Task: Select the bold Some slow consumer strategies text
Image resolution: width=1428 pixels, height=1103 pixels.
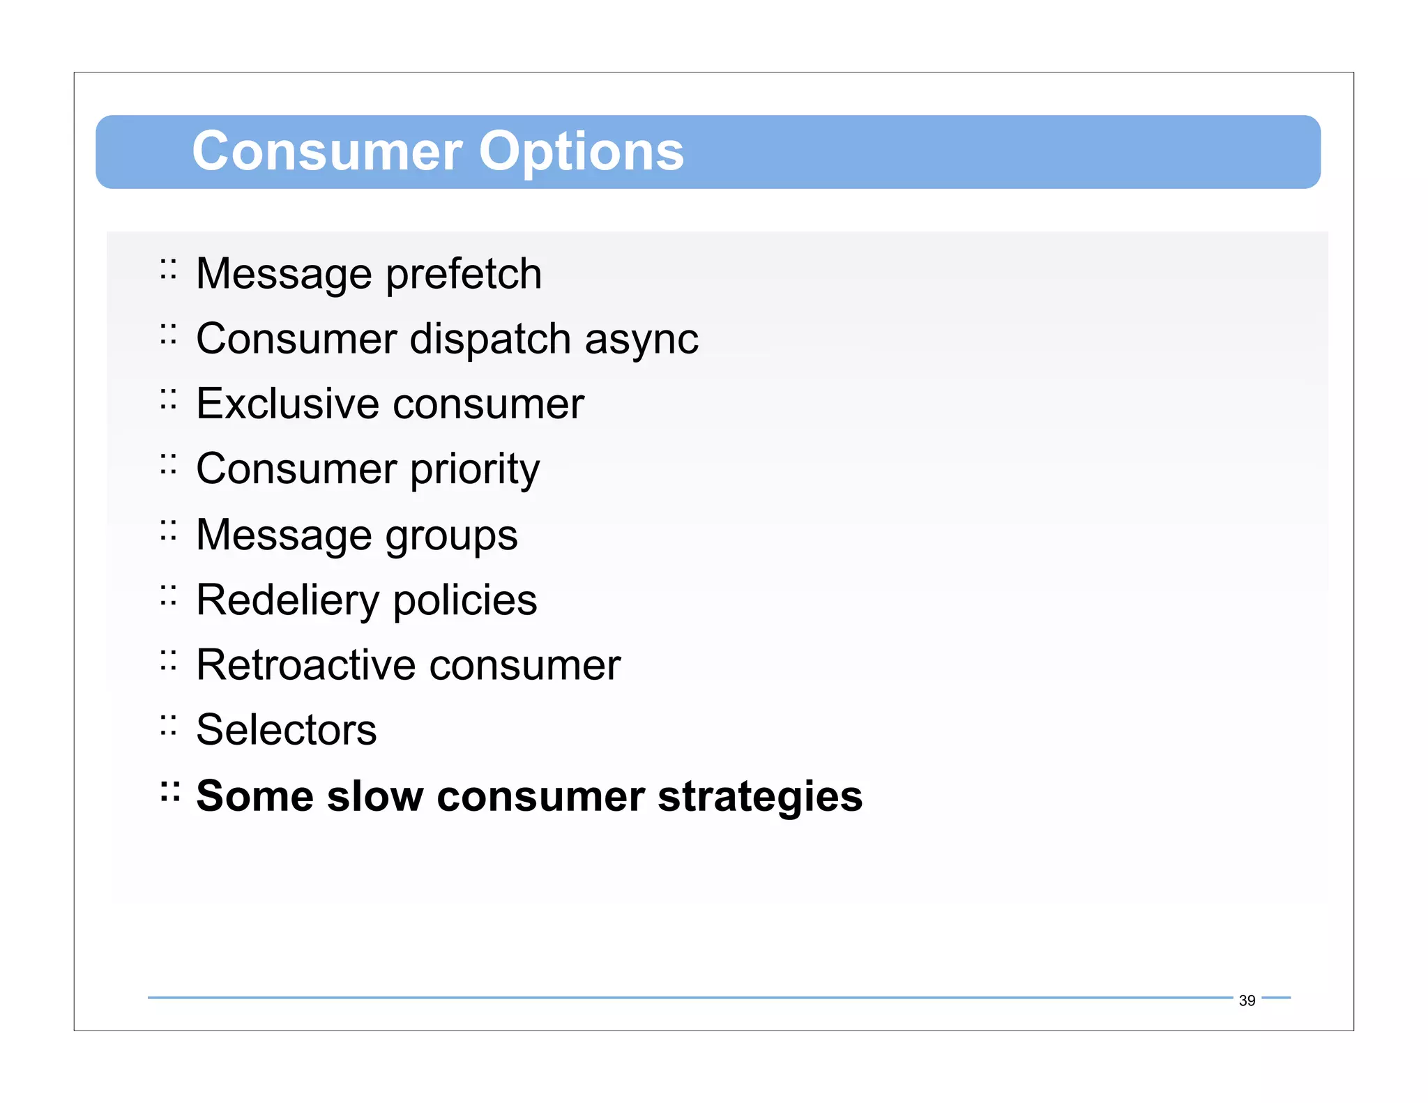Action: (x=529, y=796)
